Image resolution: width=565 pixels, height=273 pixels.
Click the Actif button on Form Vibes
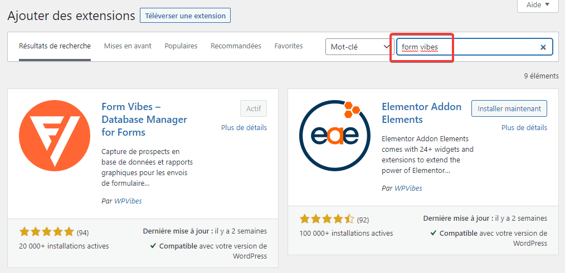coord(254,108)
